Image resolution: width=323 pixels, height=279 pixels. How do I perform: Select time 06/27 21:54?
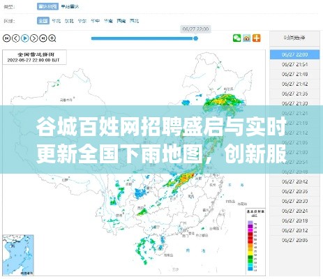294,64
